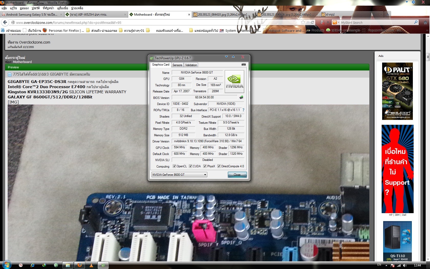The image size is (430, 269).
Task: Open System & Network Sol... bookmark
Action: click(x=240, y=30)
